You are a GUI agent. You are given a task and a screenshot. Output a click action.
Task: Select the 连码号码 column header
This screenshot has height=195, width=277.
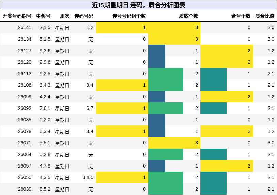click(84, 16)
